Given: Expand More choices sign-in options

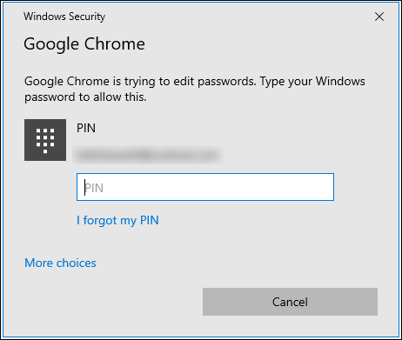Looking at the screenshot, I should pos(60,263).
